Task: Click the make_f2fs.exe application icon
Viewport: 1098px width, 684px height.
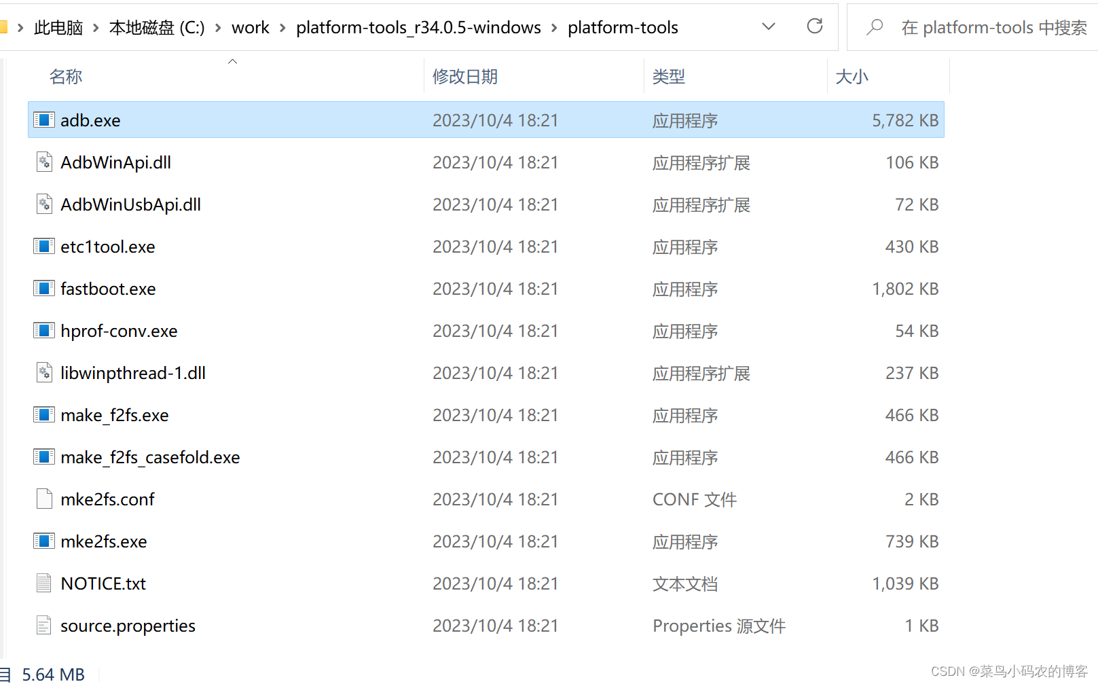Action: (x=44, y=415)
